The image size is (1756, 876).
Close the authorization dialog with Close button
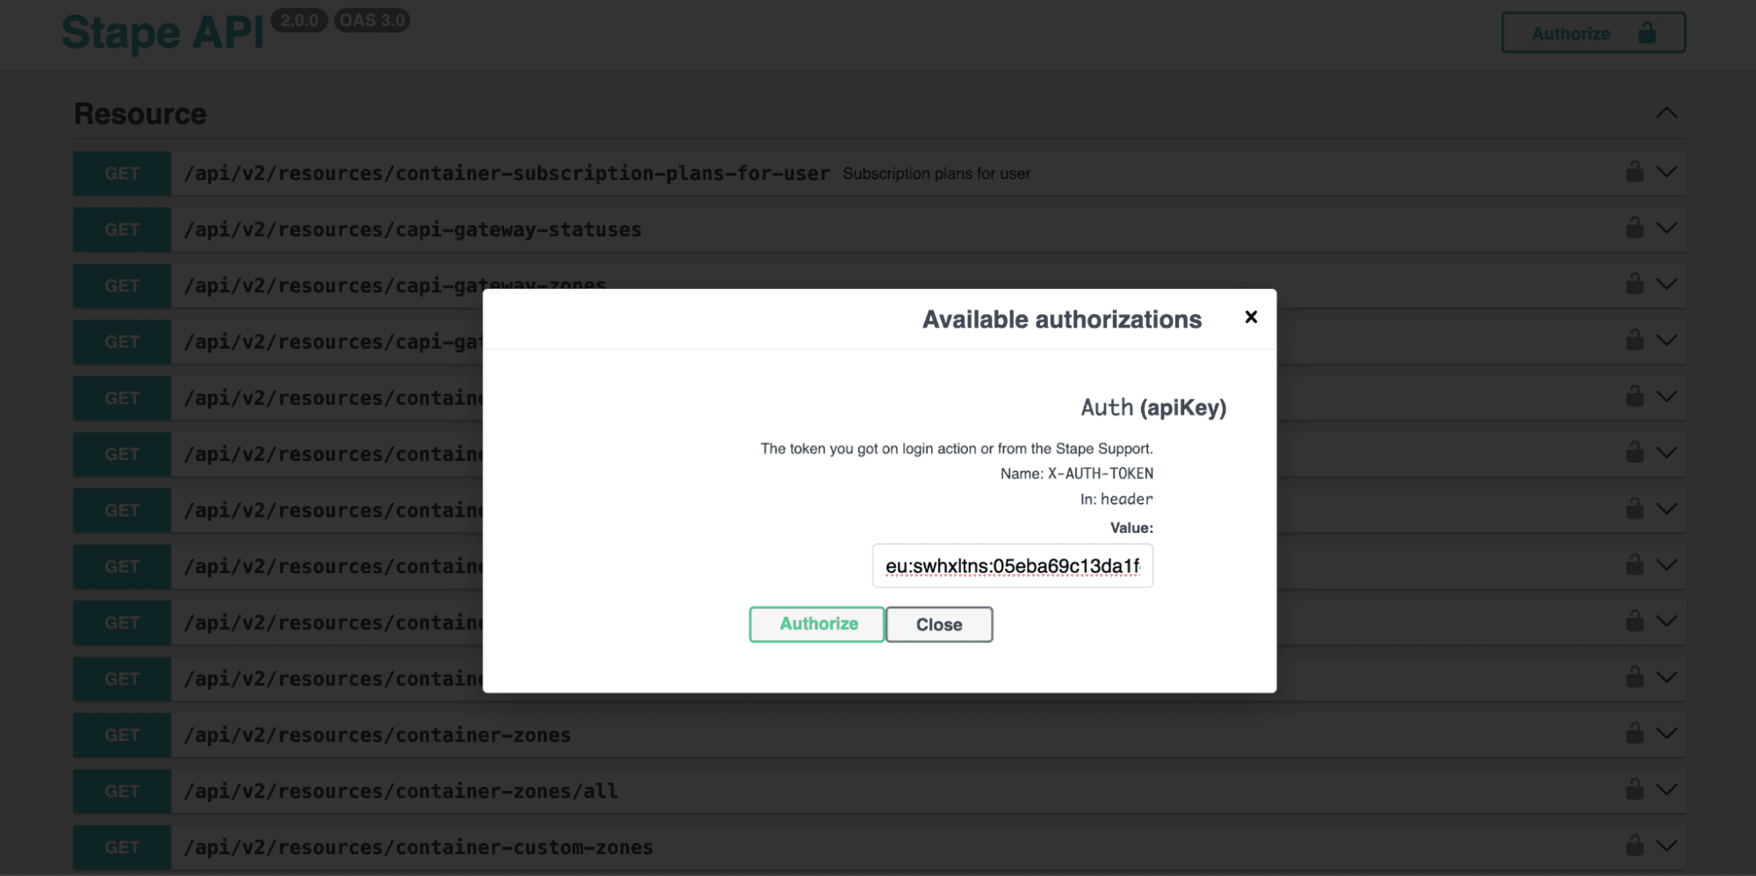tap(938, 624)
